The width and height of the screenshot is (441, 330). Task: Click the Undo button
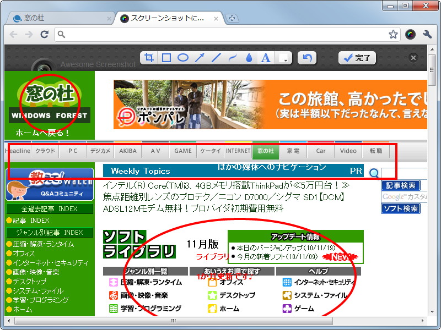coord(307,58)
